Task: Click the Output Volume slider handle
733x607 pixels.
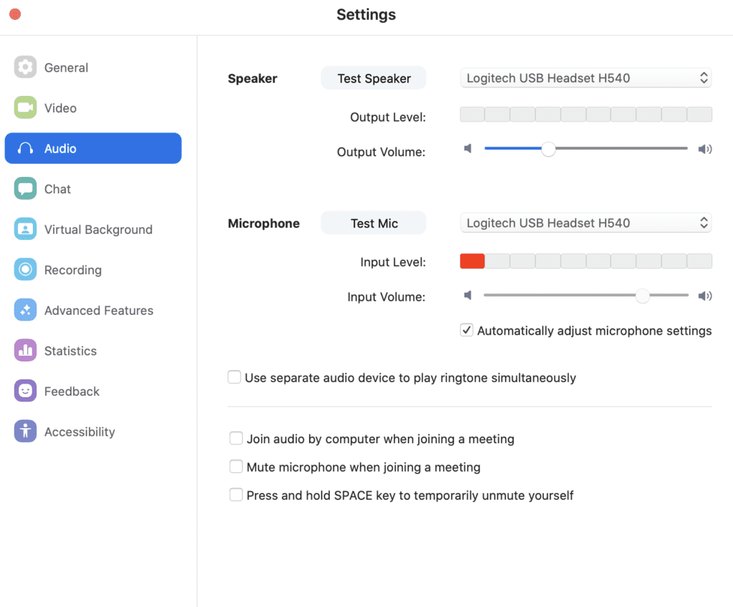Action: coord(548,149)
